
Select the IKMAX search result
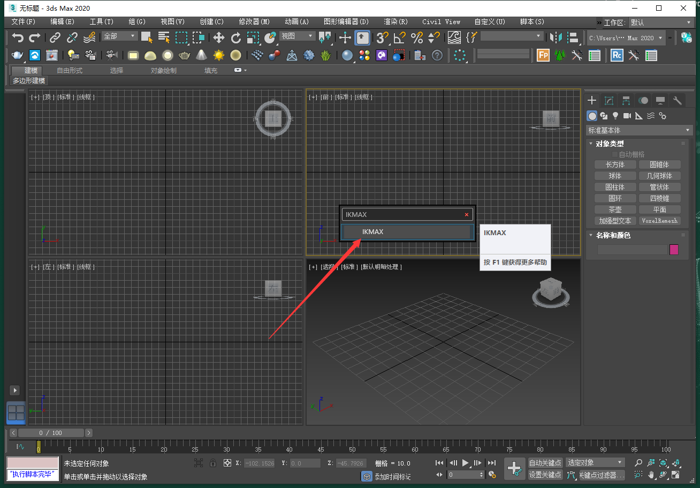pos(407,231)
